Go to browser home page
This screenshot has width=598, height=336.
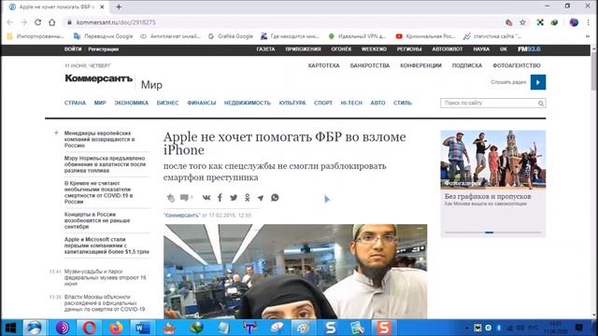[52, 22]
